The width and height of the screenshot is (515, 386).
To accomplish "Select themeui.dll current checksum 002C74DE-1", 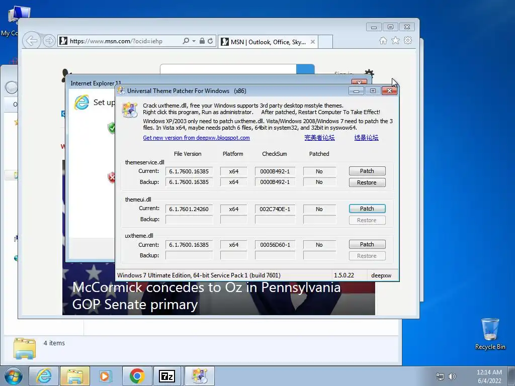I will coord(275,209).
